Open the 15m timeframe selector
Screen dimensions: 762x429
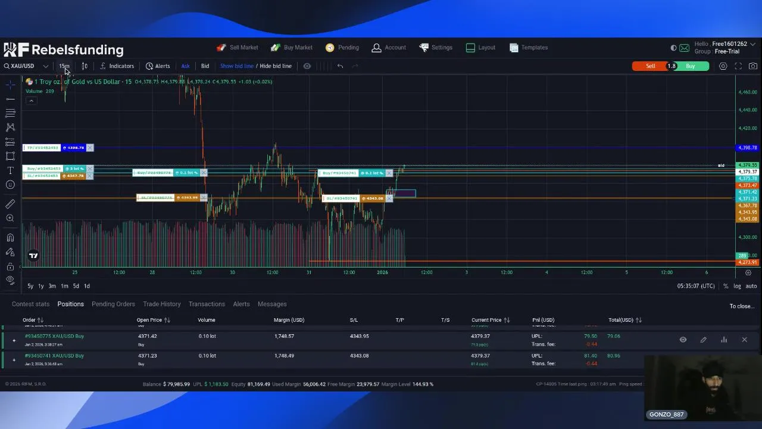coord(64,66)
